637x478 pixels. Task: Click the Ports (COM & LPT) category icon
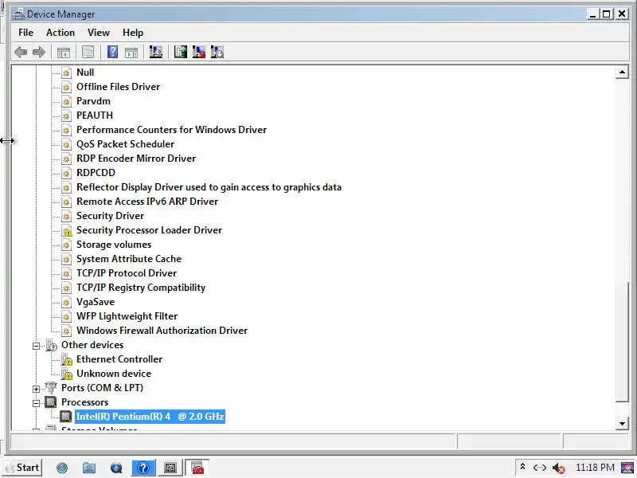(x=51, y=388)
